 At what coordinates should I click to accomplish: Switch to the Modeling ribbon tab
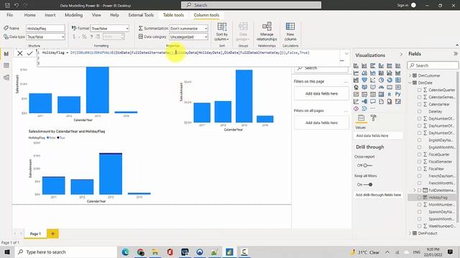[73, 15]
